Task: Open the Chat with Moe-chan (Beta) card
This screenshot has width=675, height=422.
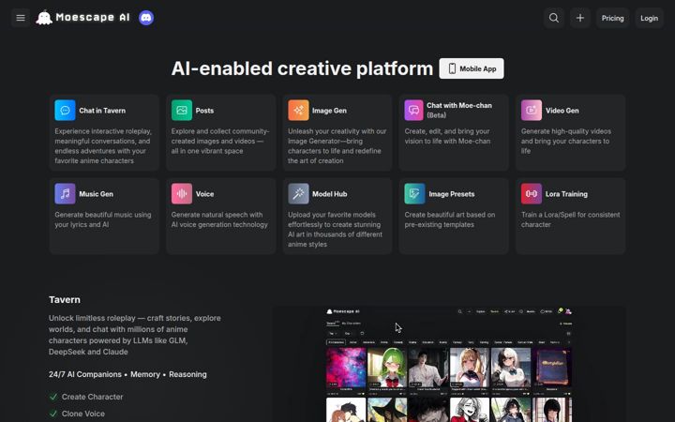Action: [454, 132]
